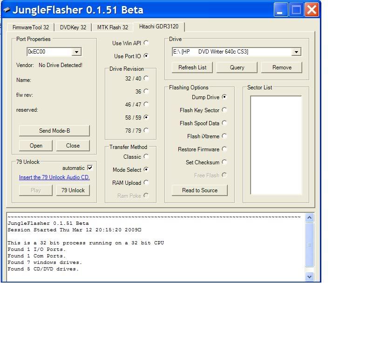Switch to the FirmwareTool 32 tab
Image resolution: width=380 pixels, height=337 pixels.
point(30,27)
